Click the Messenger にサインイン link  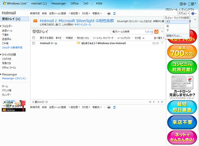(x=14, y=79)
